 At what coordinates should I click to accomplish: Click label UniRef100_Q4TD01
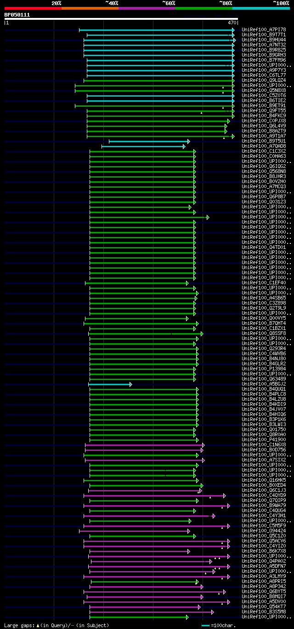click(264, 247)
